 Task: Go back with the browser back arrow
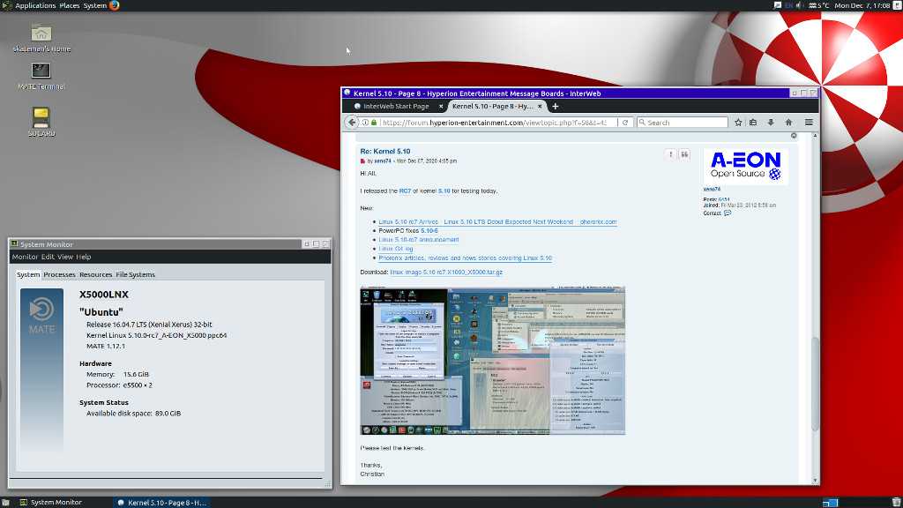pyautogui.click(x=352, y=123)
